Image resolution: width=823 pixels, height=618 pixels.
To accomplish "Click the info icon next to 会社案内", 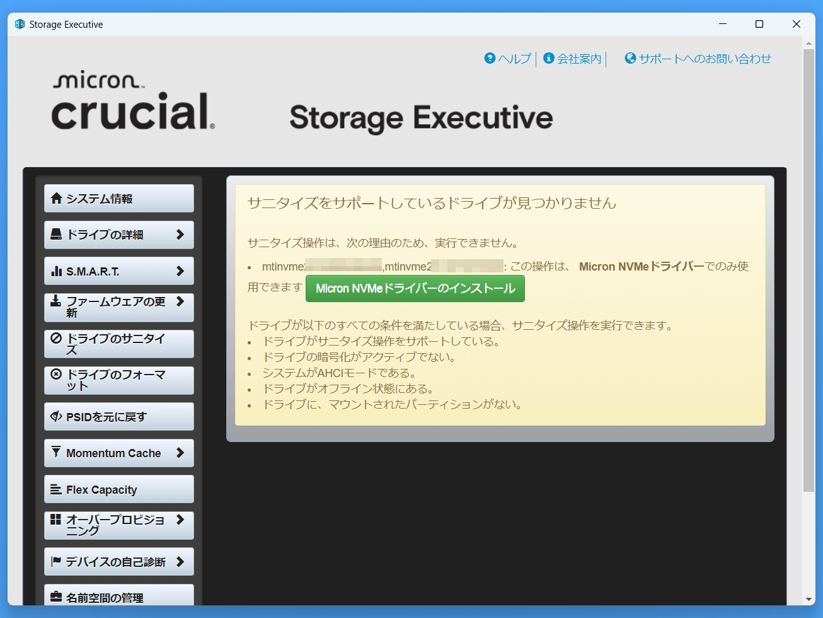I will tap(549, 58).
